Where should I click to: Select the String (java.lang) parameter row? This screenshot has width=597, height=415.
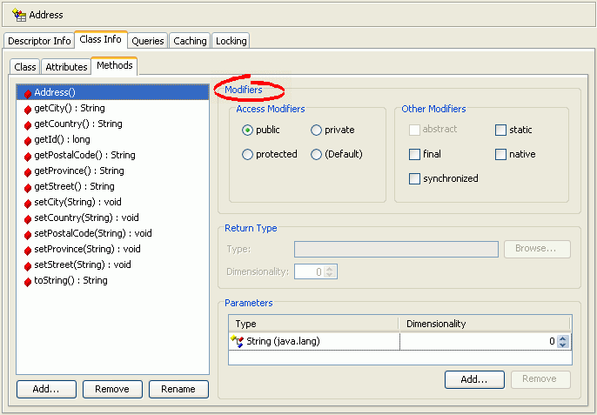(399, 341)
